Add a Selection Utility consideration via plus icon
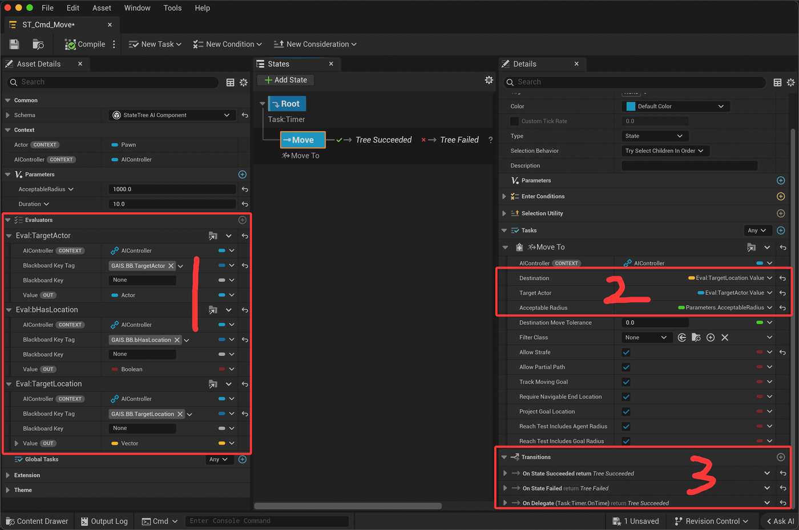This screenshot has height=530, width=799. click(781, 213)
